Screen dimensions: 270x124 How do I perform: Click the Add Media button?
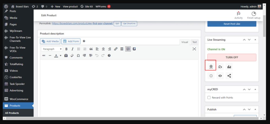click(x=50, y=41)
